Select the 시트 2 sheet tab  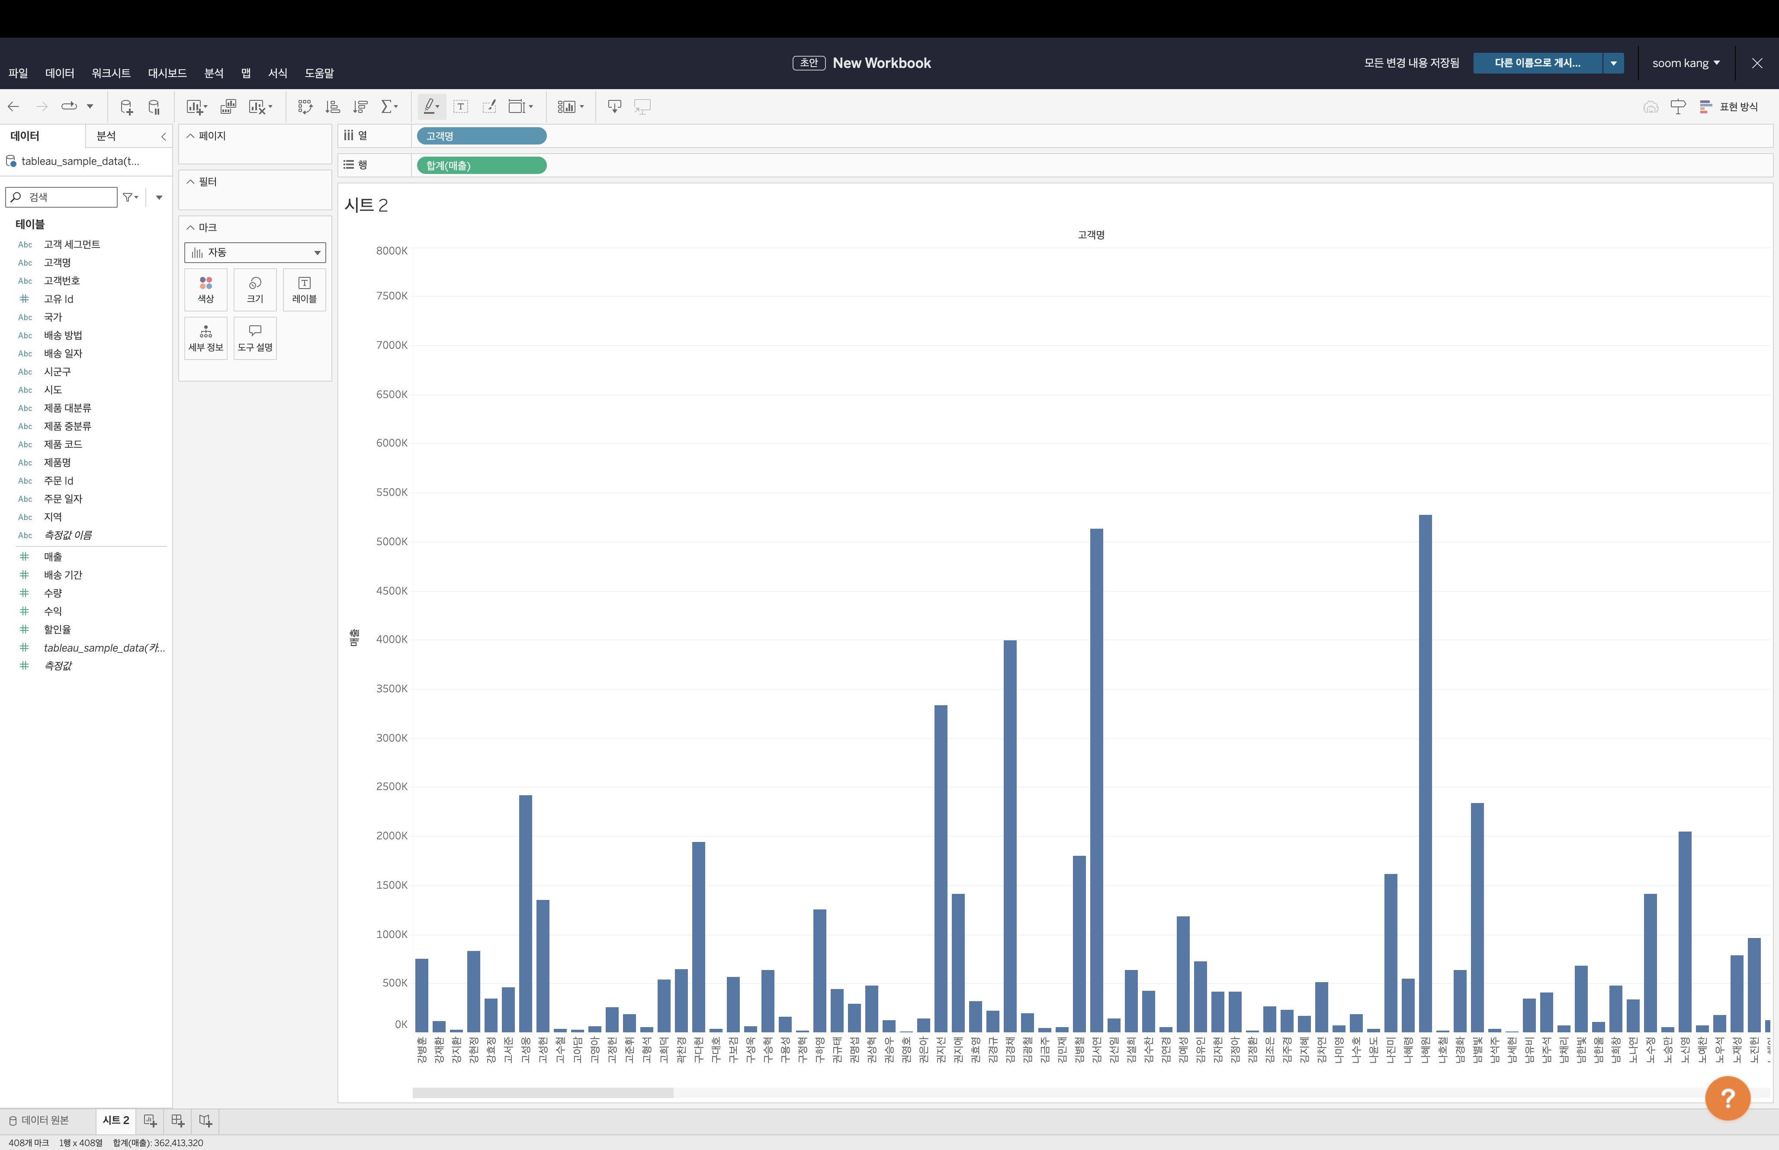pos(116,1120)
